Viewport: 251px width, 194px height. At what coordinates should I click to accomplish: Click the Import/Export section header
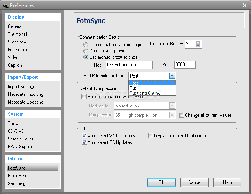tap(23, 77)
